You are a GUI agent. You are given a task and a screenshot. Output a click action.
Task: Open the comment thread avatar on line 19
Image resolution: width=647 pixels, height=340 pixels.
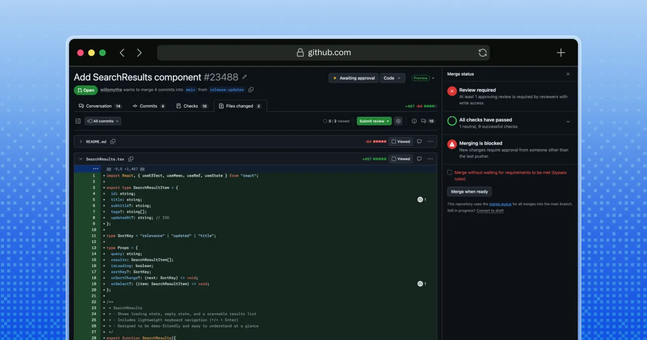pyautogui.click(x=420, y=284)
